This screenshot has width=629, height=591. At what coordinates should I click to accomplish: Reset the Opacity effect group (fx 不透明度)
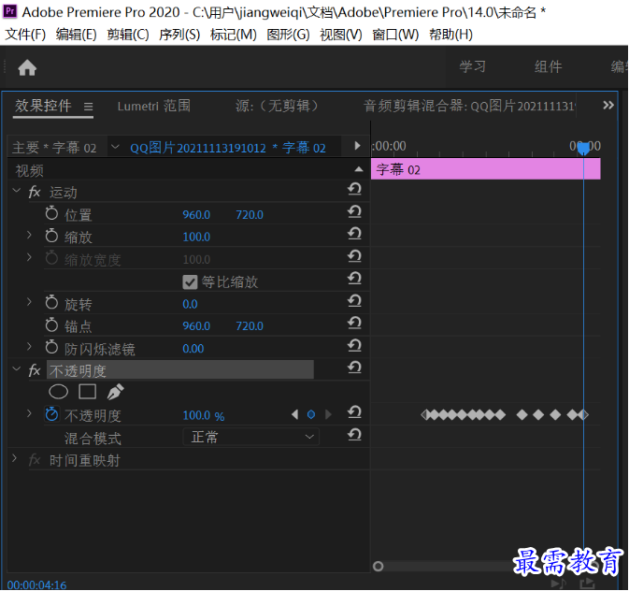click(354, 368)
